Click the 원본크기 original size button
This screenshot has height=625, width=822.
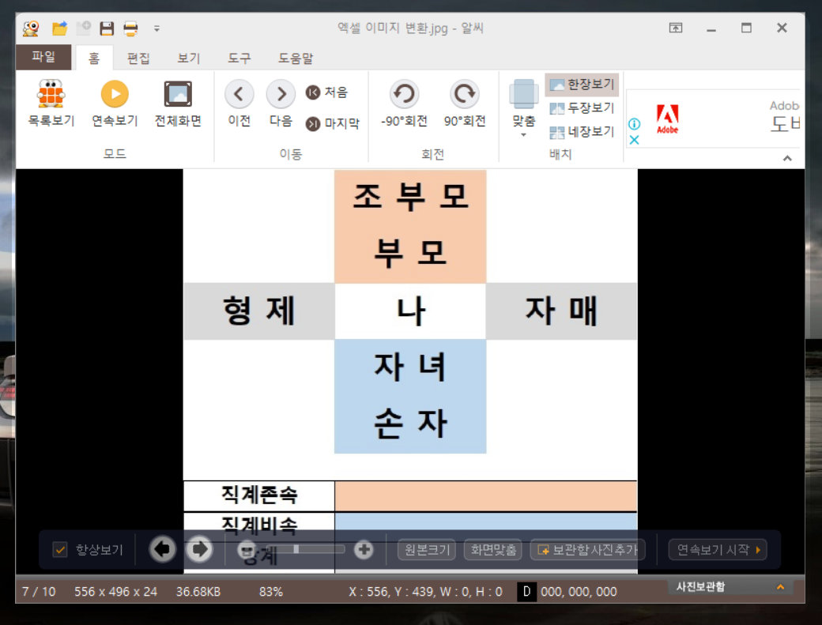[x=425, y=550]
